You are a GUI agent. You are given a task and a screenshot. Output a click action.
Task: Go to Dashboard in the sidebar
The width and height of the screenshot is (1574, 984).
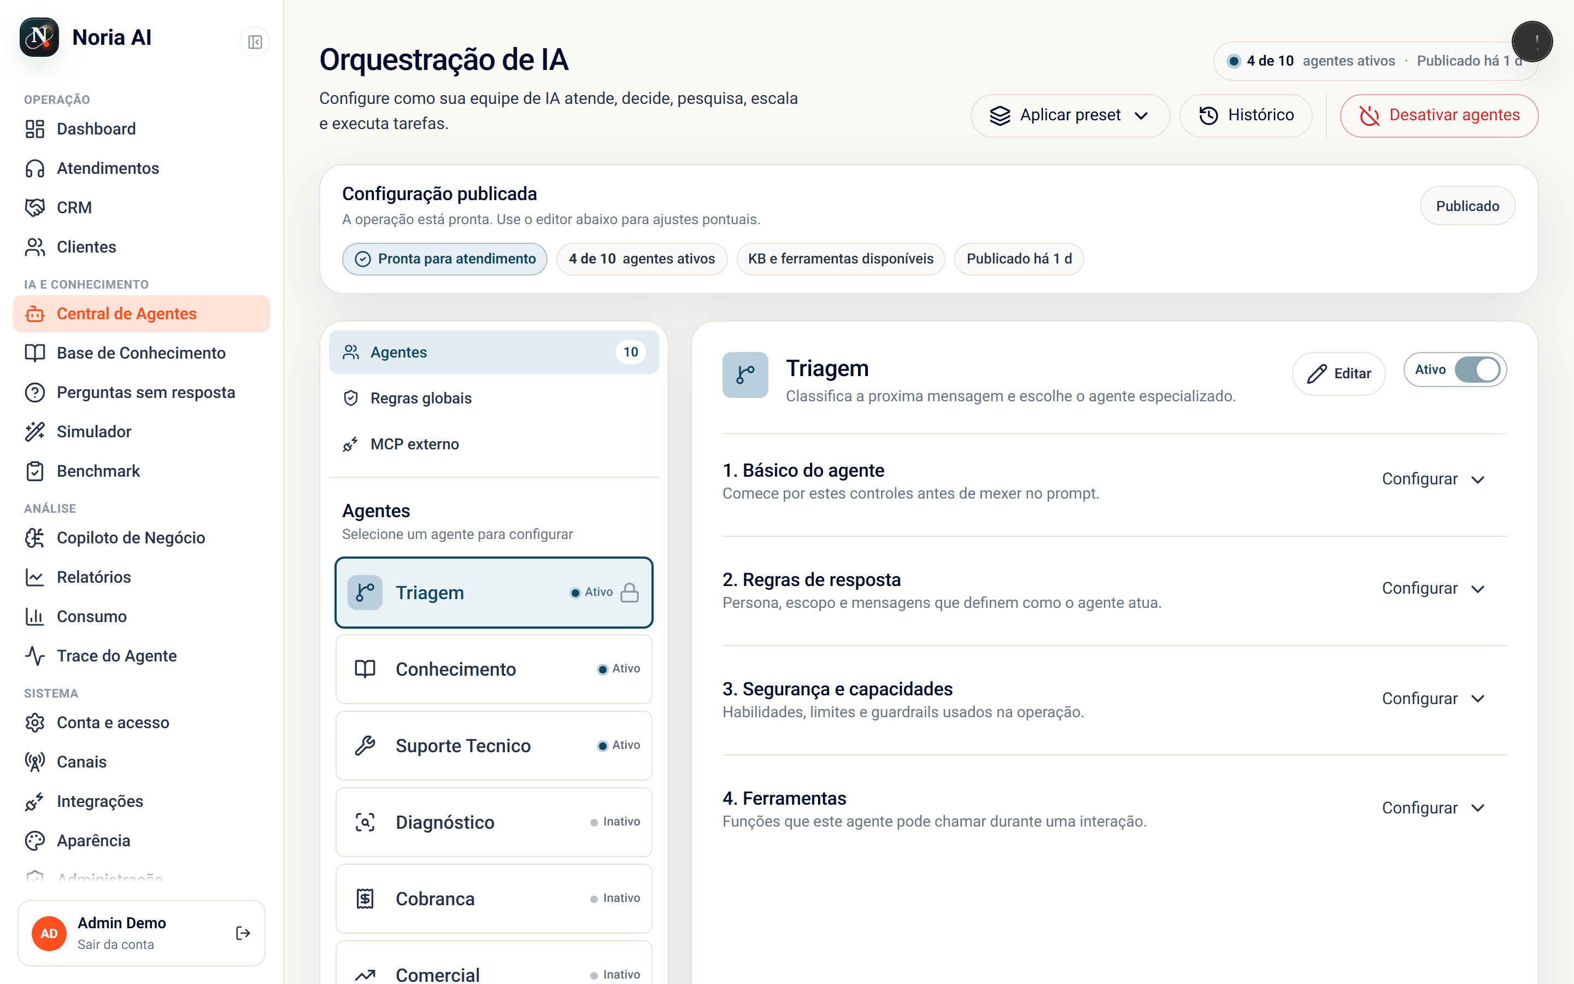(141, 129)
